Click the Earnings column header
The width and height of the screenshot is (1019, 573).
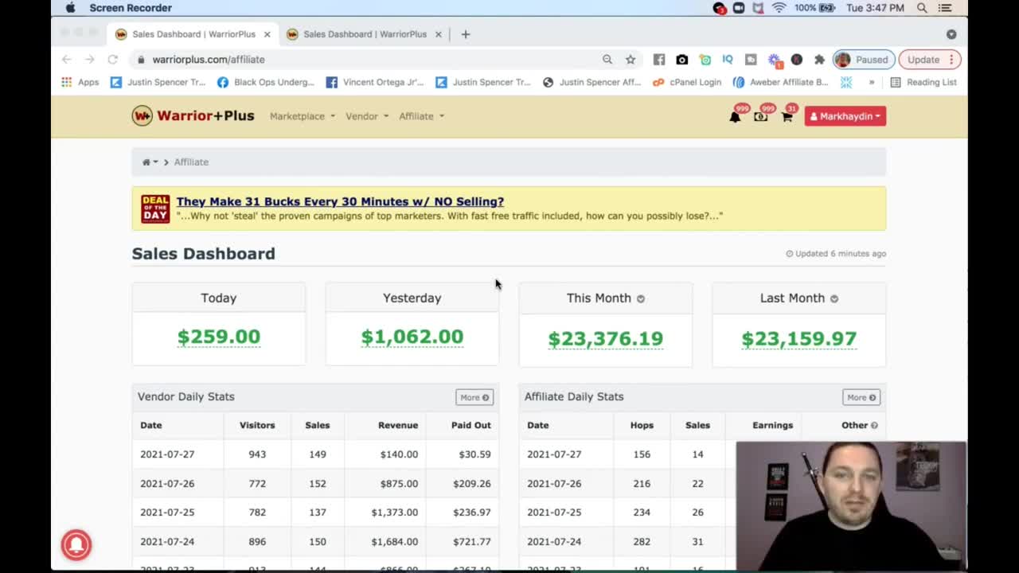point(773,426)
